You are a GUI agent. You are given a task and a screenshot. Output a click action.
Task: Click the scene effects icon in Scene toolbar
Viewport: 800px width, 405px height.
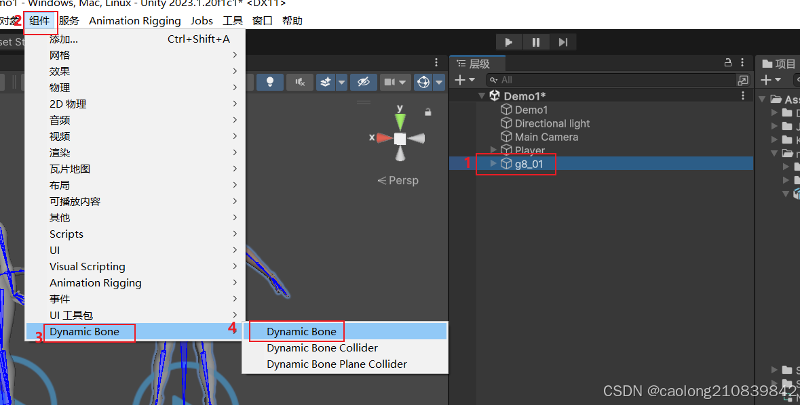click(x=326, y=82)
